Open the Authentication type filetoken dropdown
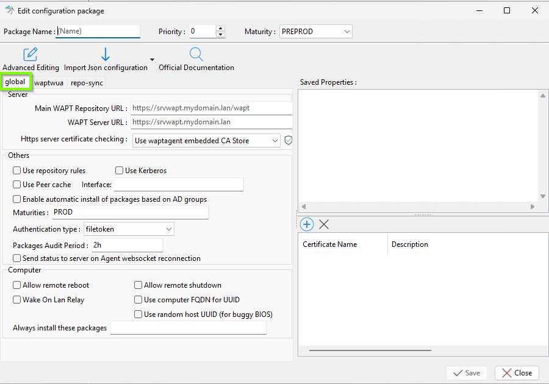Screen dimensions: 549x384 129,229
